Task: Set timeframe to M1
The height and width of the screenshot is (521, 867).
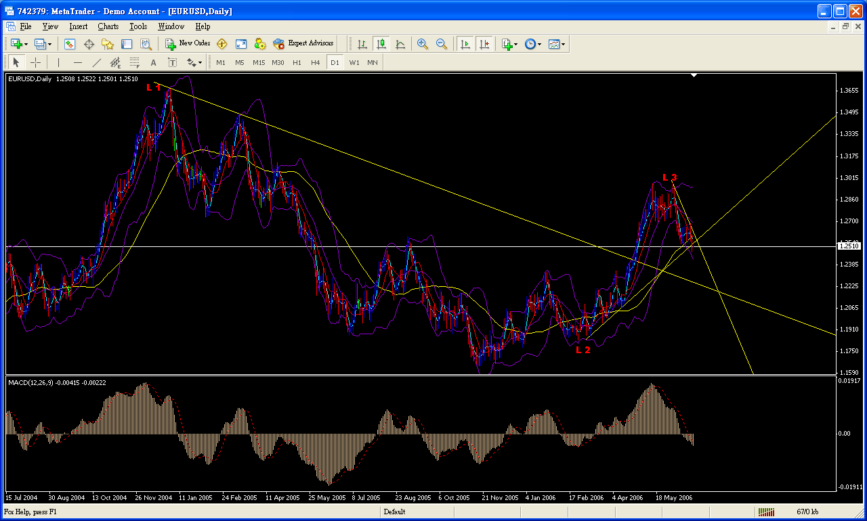Action: [221, 62]
